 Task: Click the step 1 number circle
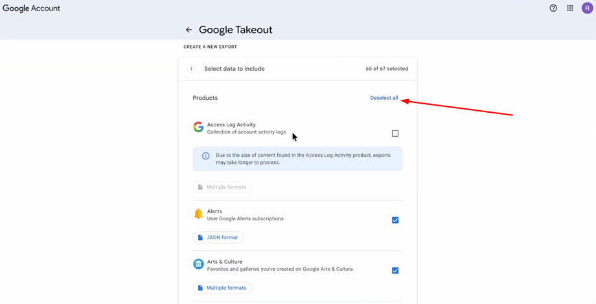click(191, 69)
